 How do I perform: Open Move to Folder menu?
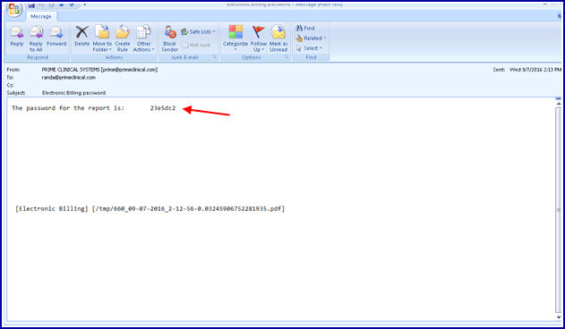(102, 38)
